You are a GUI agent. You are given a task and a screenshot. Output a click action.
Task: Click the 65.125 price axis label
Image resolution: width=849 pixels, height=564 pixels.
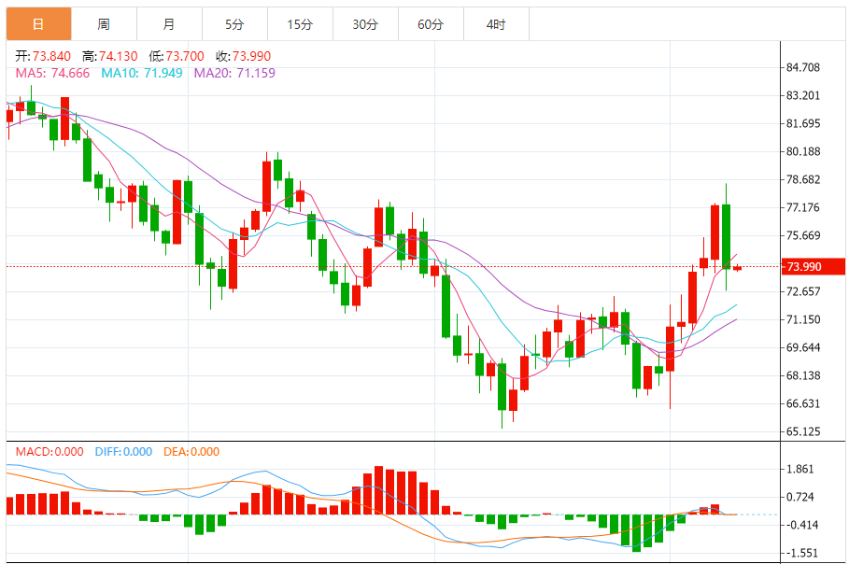[803, 432]
